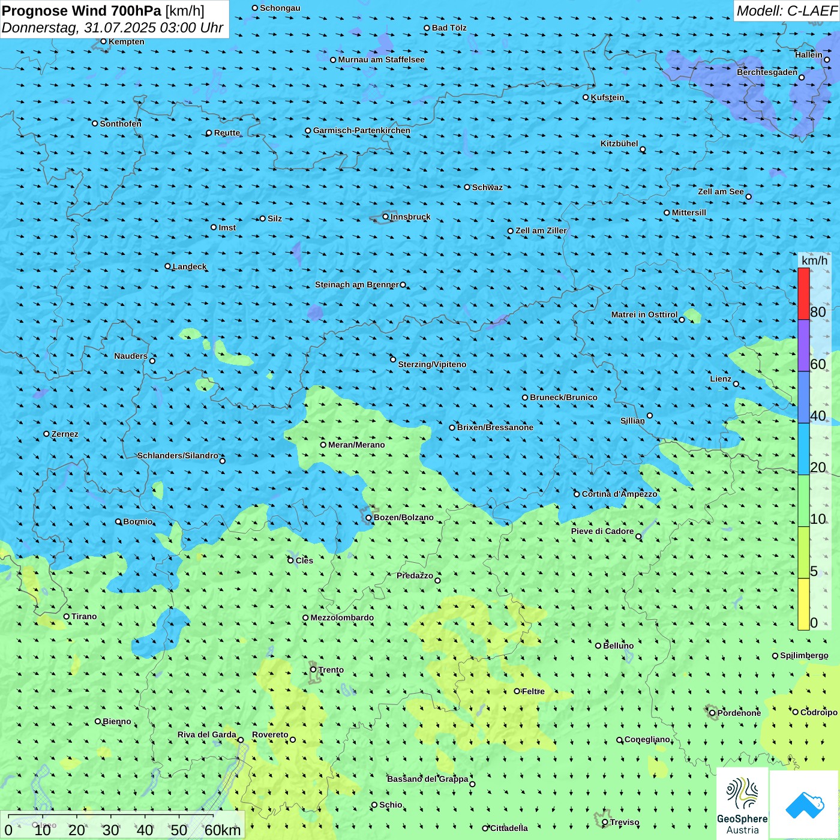Click the 'Sonthofen' label
The width and height of the screenshot is (840, 840).
click(x=121, y=124)
